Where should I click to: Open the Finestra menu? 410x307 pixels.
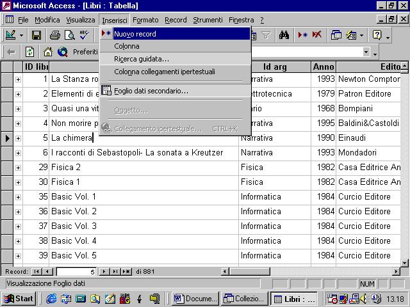[241, 20]
